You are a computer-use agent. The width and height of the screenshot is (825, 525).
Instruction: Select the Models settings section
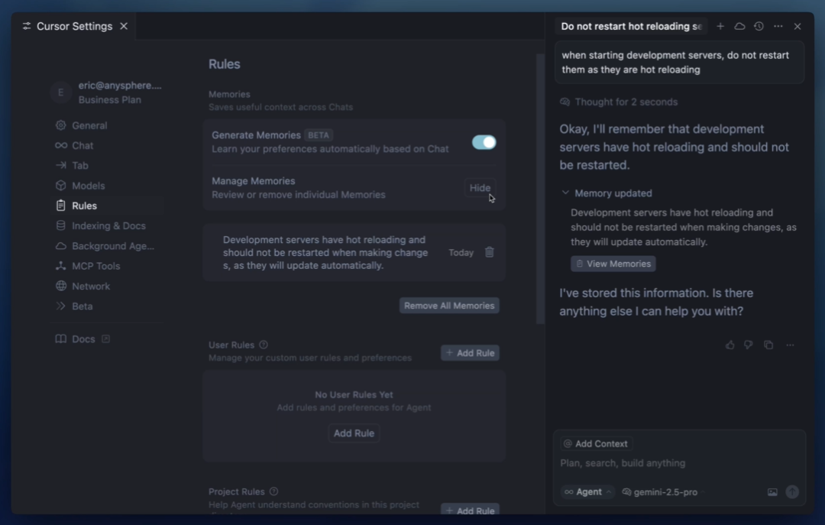[x=88, y=186]
